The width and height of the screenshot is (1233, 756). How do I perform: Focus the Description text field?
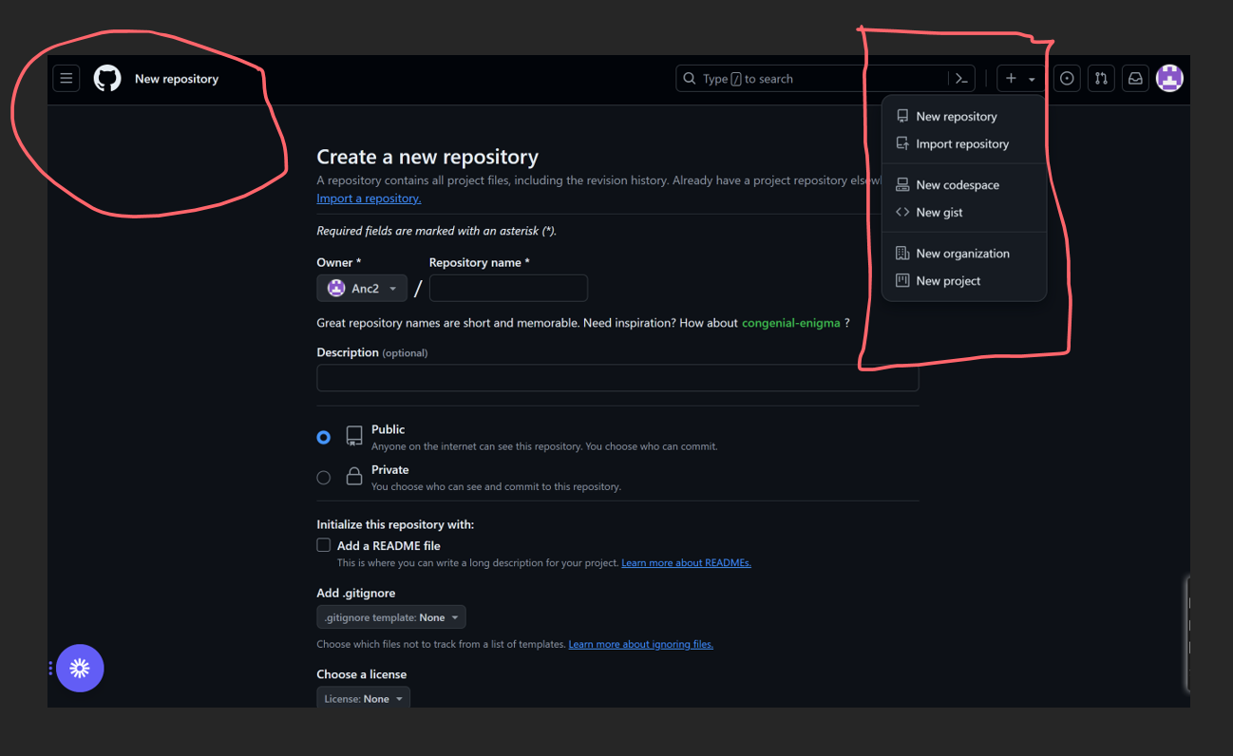tap(617, 378)
